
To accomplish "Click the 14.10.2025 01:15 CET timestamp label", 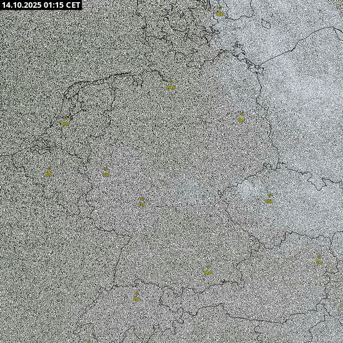I will 41,5.
